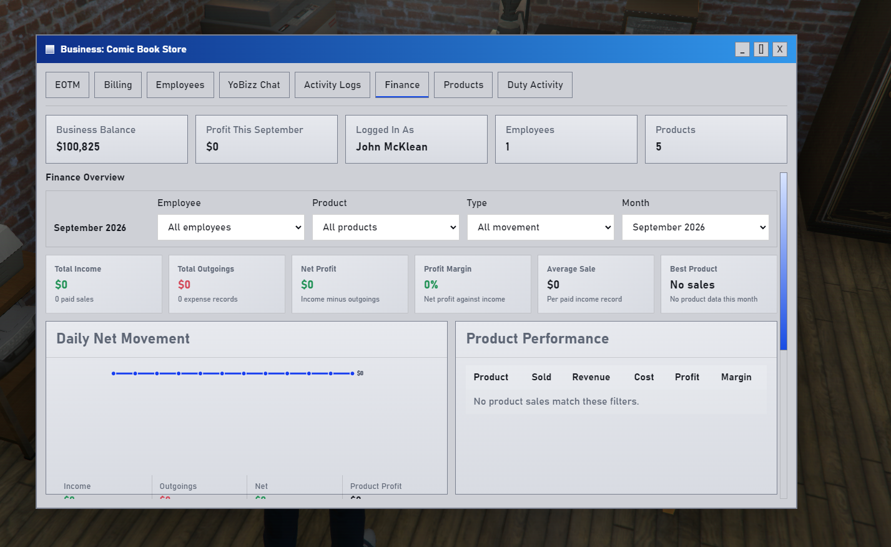
Task: Click the Average Sale summary card
Action: point(596,284)
